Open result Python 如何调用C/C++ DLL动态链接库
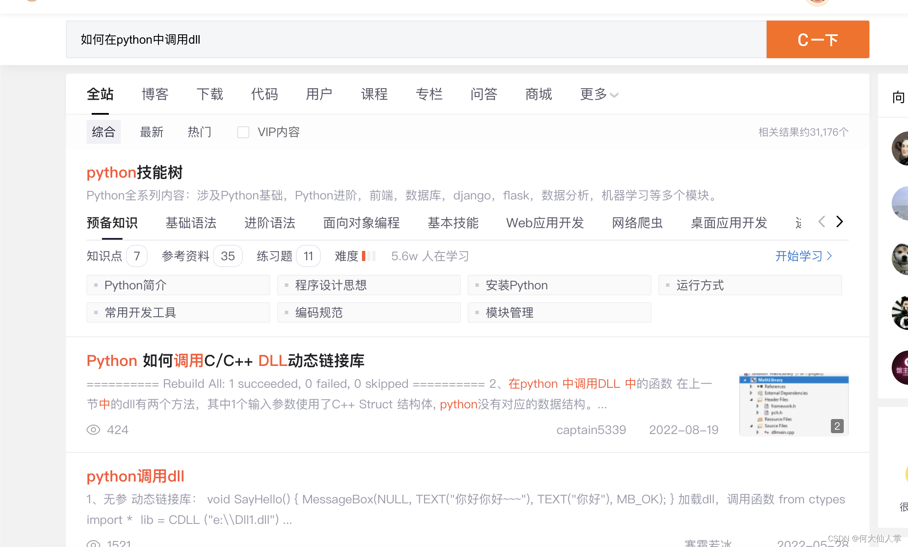This screenshot has height=547, width=908. coord(225,361)
